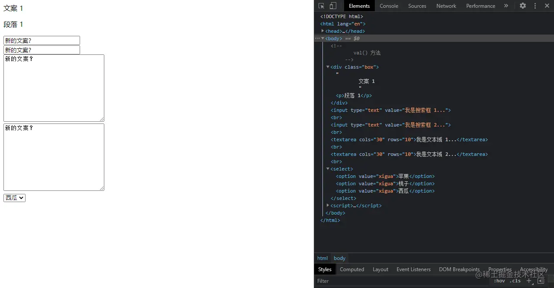Select textarea node 我是文本域 1...

tap(409, 139)
